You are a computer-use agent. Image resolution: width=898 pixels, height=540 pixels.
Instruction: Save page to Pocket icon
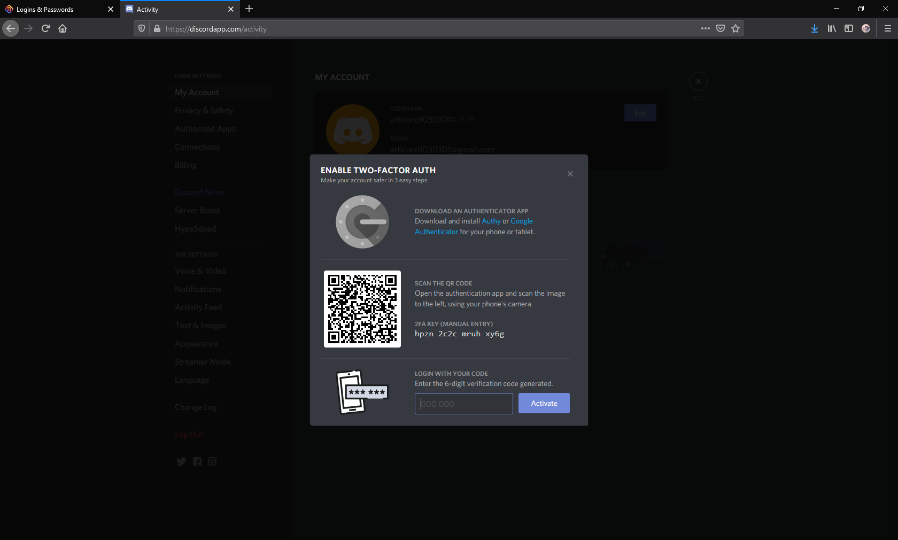tap(721, 28)
